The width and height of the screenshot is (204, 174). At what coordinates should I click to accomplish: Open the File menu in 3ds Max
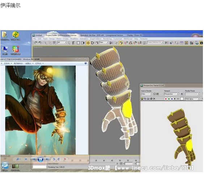tap(35, 39)
